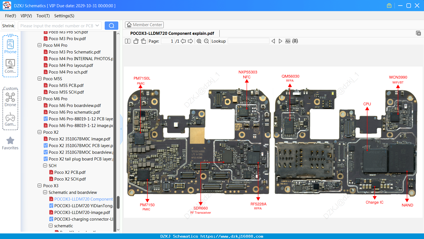
Task: Zoom in on the PDF
Action: pos(199,41)
